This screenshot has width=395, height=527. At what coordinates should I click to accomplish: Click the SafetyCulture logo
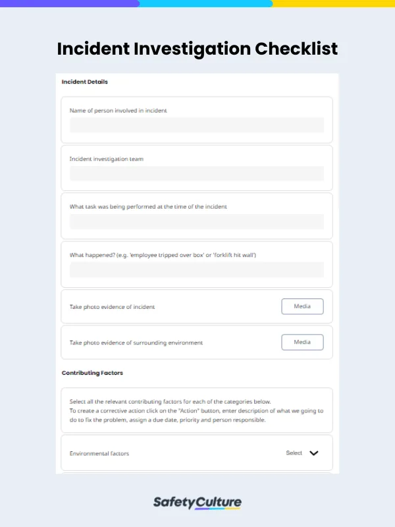[x=197, y=503]
